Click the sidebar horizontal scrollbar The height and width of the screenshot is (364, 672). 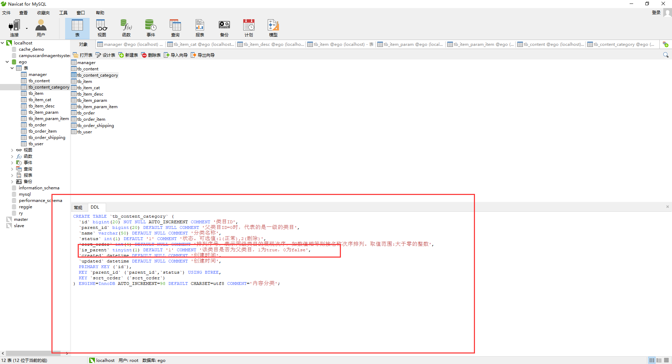(33, 353)
